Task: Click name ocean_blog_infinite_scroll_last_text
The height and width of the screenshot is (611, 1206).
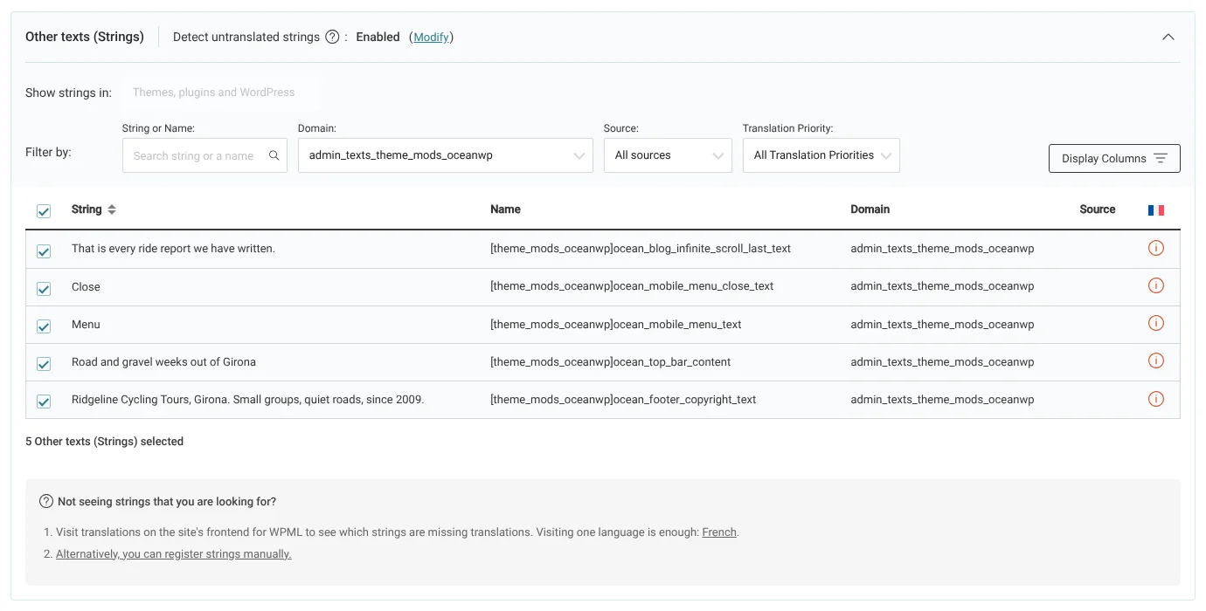Action: pos(641,249)
